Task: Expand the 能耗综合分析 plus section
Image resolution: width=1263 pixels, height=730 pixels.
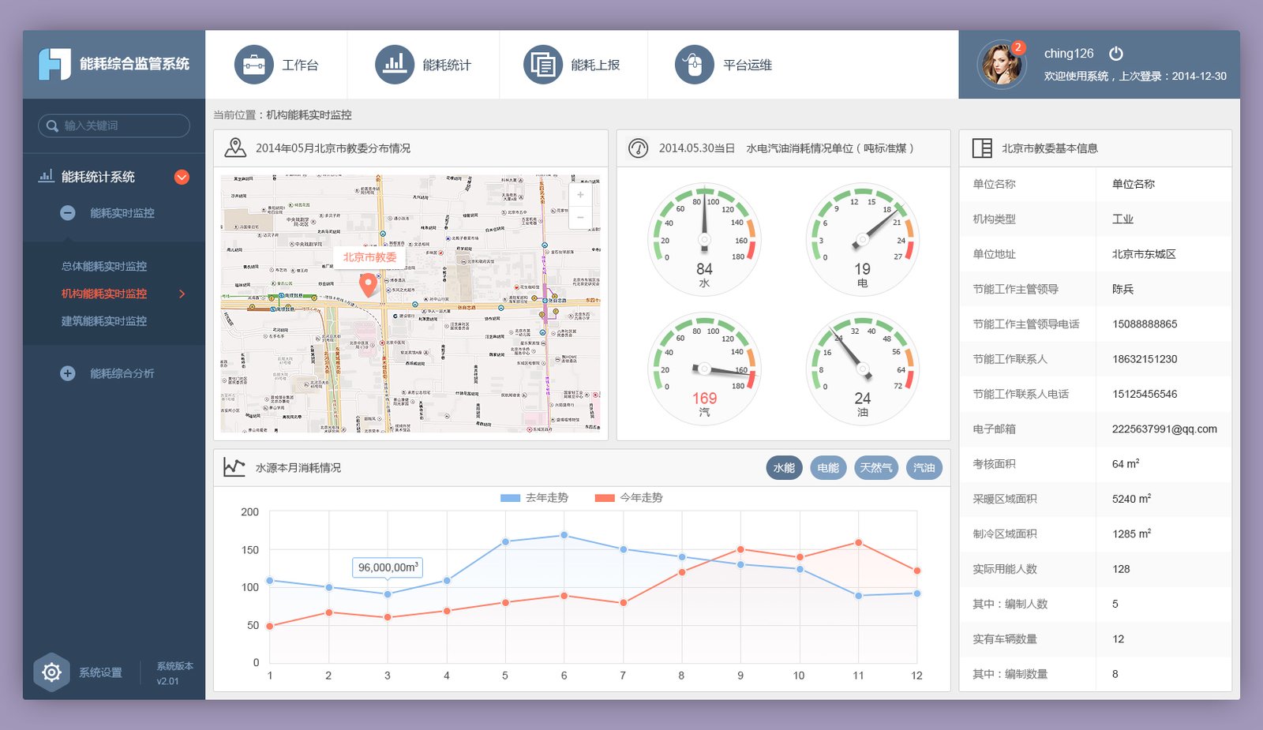Action: tap(68, 373)
